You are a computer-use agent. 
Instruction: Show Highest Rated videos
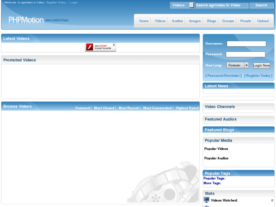click(187, 108)
